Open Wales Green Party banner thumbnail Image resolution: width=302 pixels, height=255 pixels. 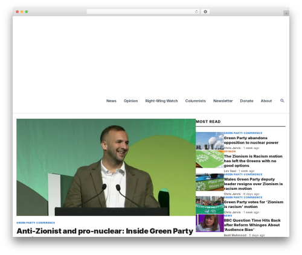click(210, 182)
